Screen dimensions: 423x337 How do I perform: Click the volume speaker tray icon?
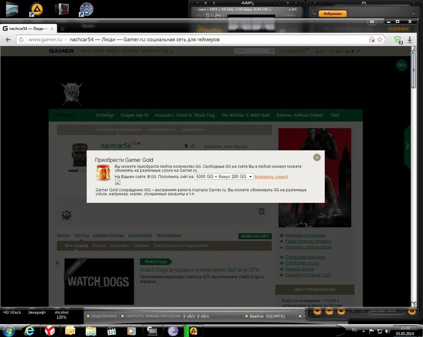coord(387,331)
